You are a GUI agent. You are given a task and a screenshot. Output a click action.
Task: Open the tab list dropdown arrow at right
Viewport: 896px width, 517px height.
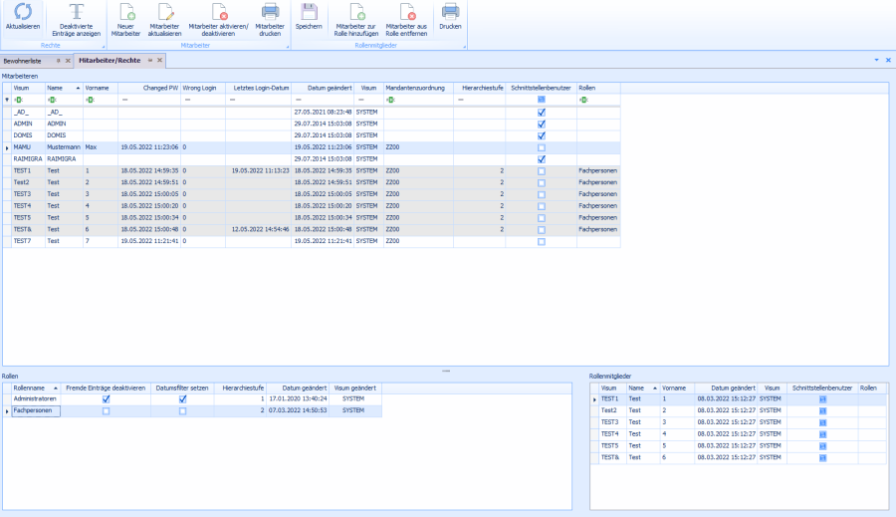pyautogui.click(x=877, y=61)
